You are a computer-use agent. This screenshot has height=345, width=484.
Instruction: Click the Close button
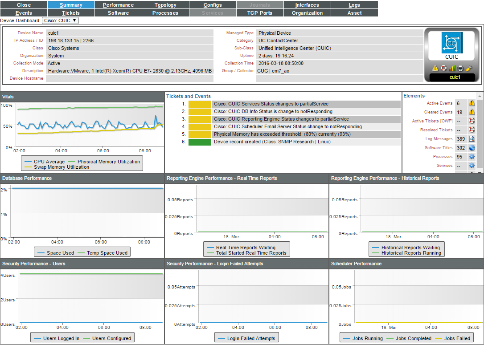(x=24, y=5)
